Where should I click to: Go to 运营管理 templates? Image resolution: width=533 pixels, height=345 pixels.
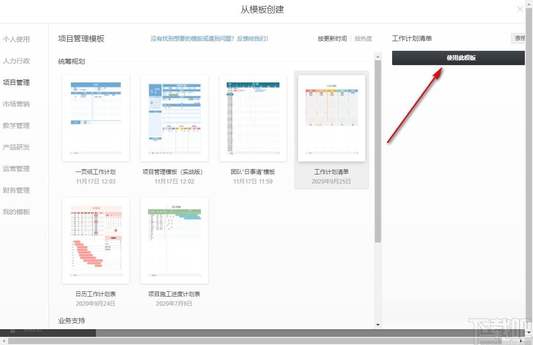[16, 169]
